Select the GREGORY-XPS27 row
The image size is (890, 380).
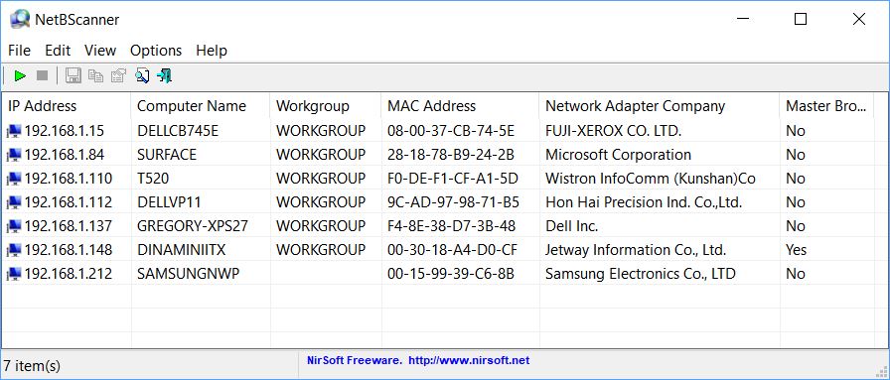438,226
